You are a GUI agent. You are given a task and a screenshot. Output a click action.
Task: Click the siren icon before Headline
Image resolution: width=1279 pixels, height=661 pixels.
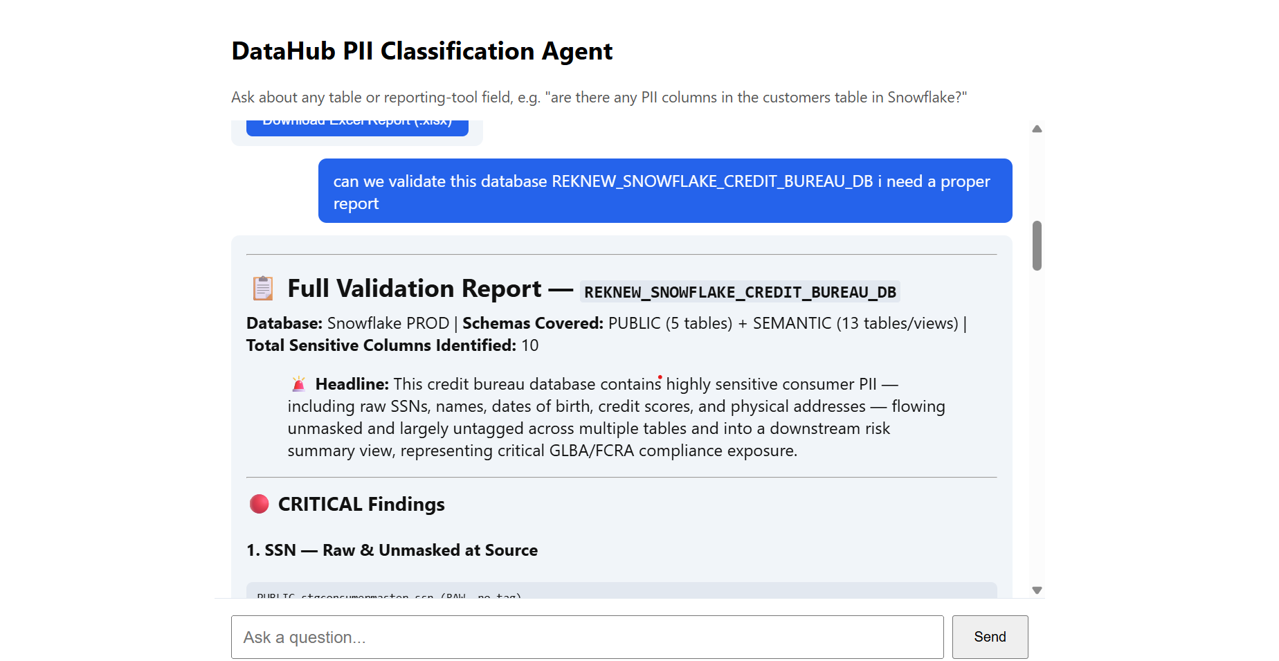tap(298, 384)
